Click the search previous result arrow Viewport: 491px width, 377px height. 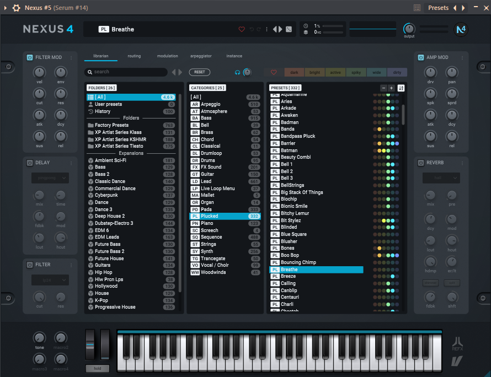click(174, 72)
